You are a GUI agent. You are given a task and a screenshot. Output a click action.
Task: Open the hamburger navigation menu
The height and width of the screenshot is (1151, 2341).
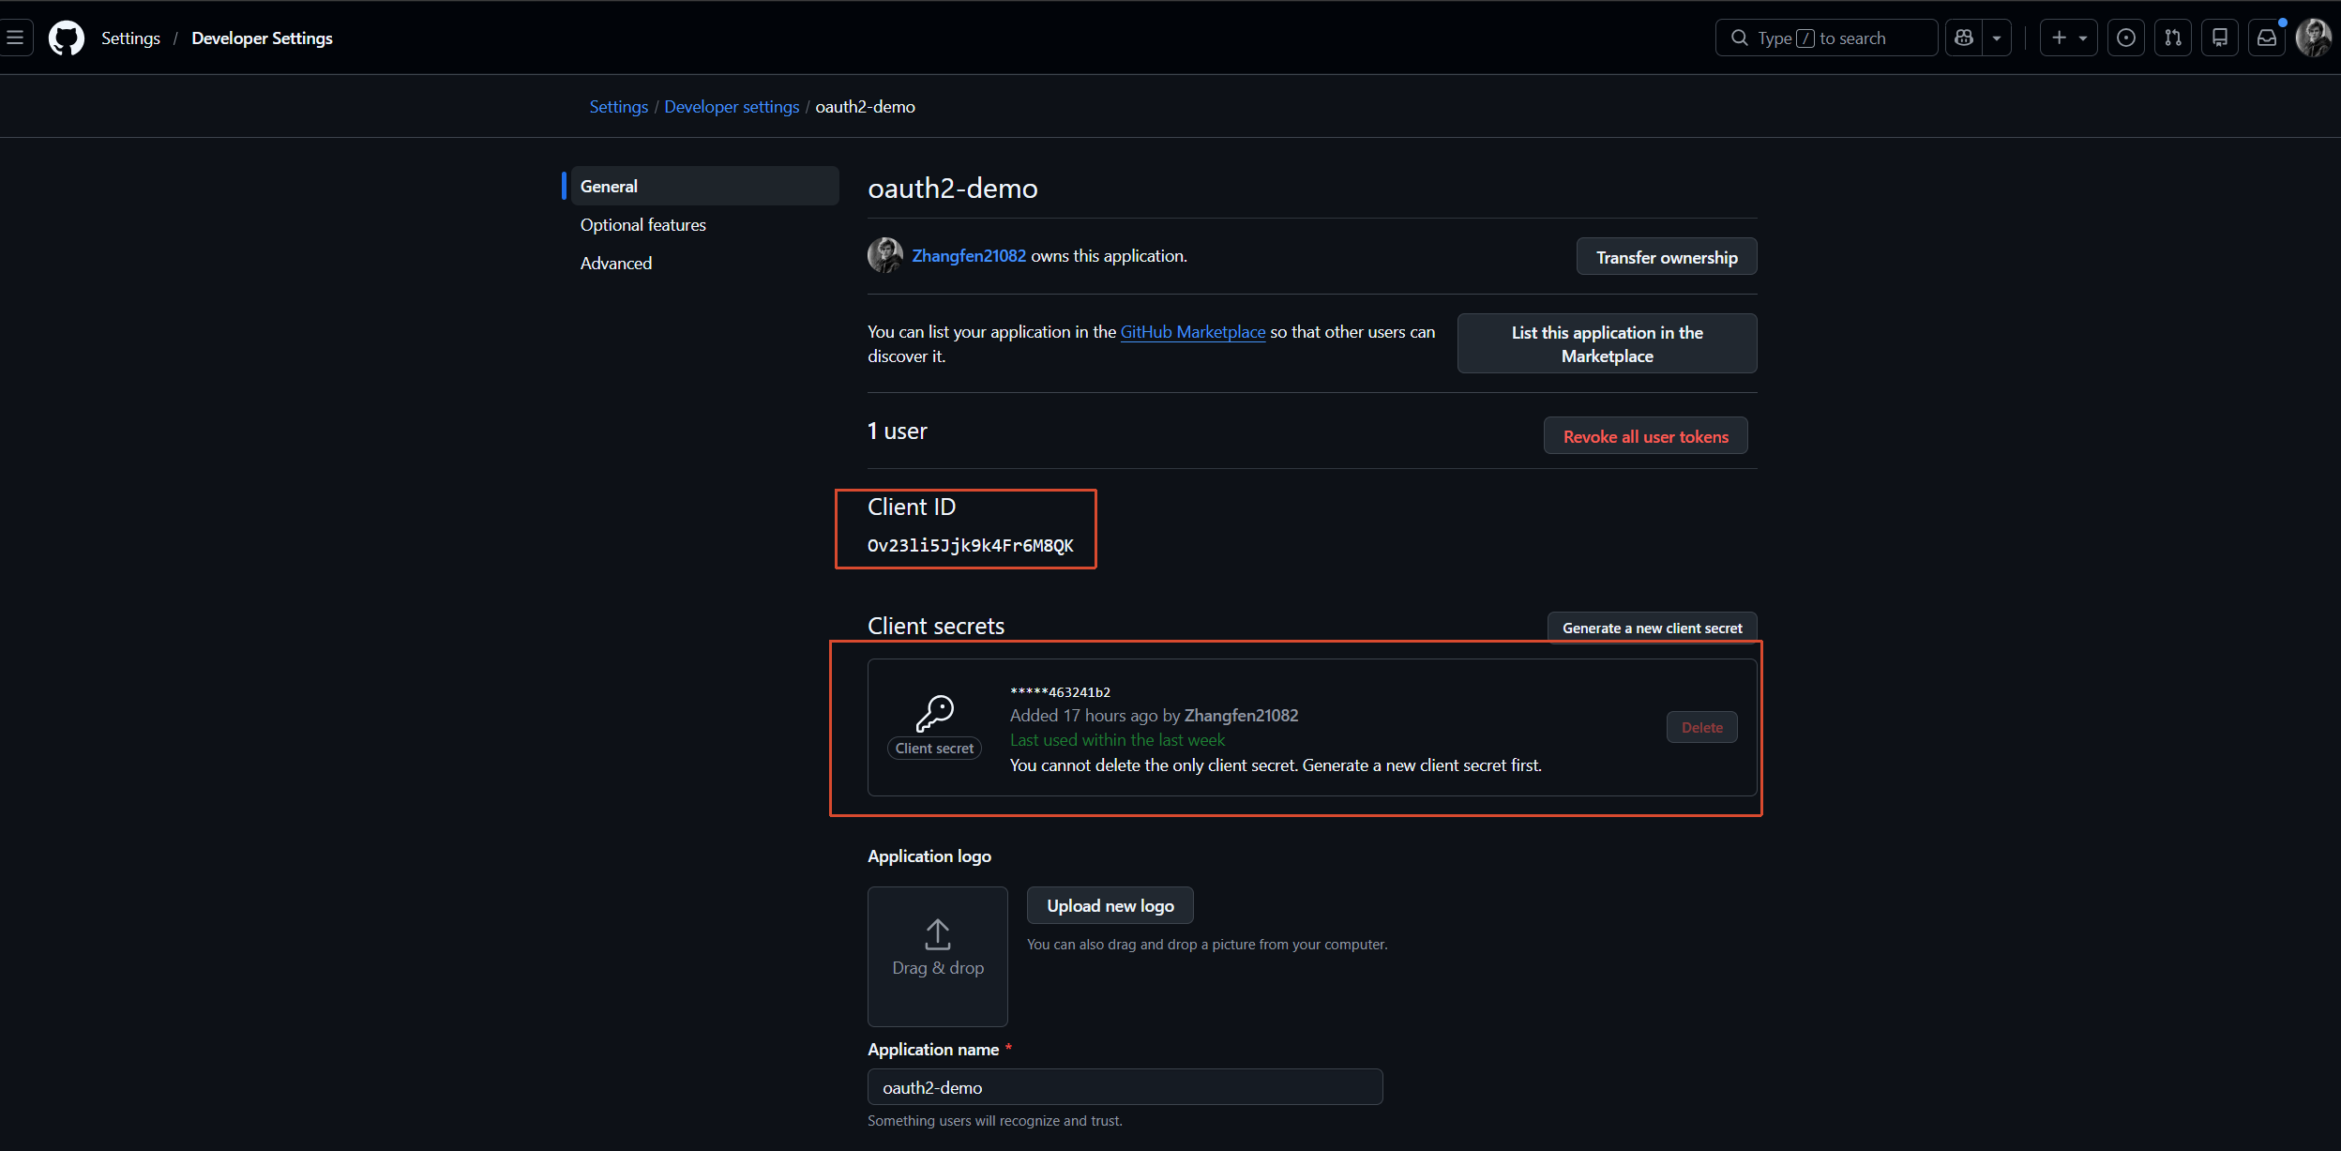coord(15,38)
